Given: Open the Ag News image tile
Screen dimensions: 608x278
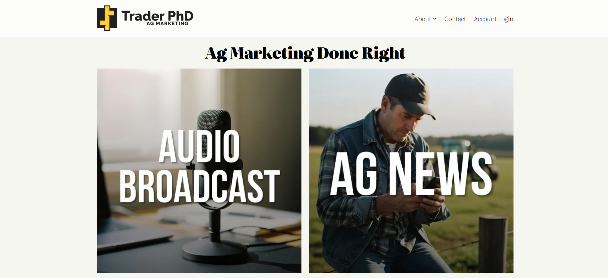Looking at the screenshot, I should pos(411,171).
